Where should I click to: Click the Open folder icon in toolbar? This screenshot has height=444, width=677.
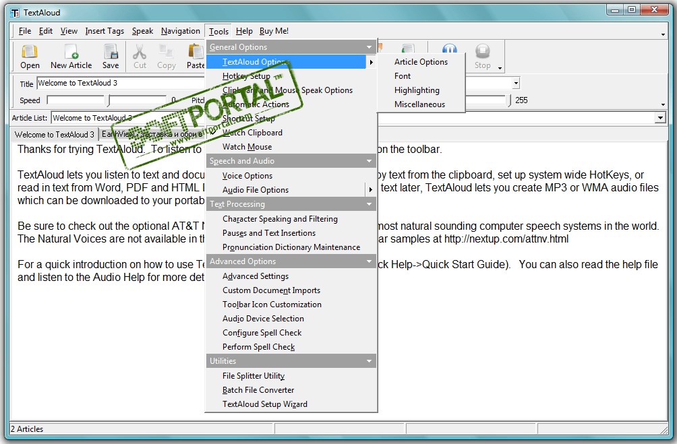point(30,52)
